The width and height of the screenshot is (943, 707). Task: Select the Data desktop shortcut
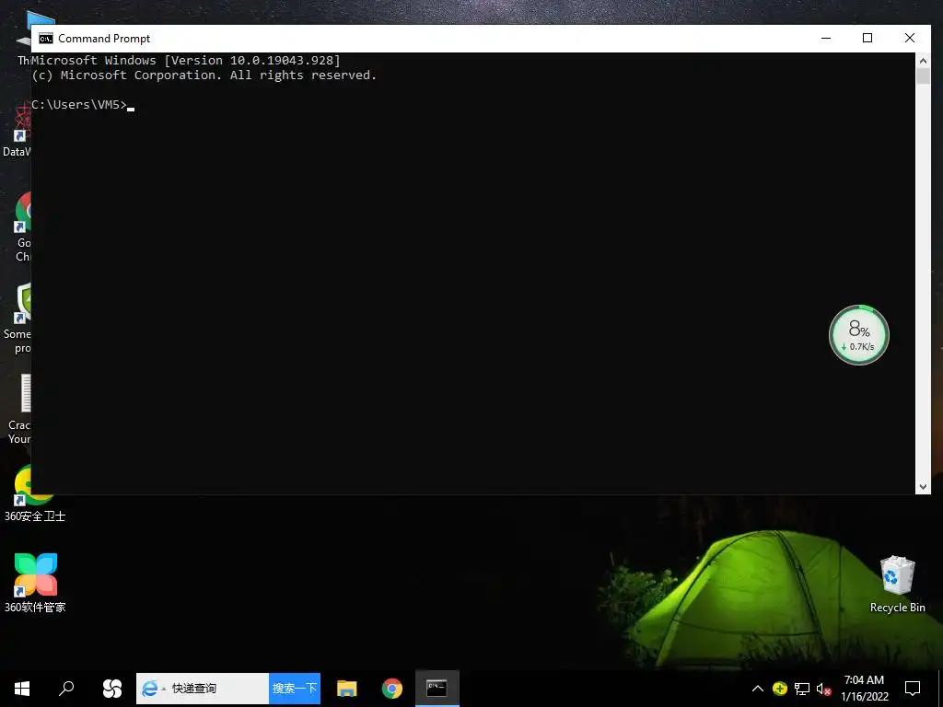tap(18, 129)
